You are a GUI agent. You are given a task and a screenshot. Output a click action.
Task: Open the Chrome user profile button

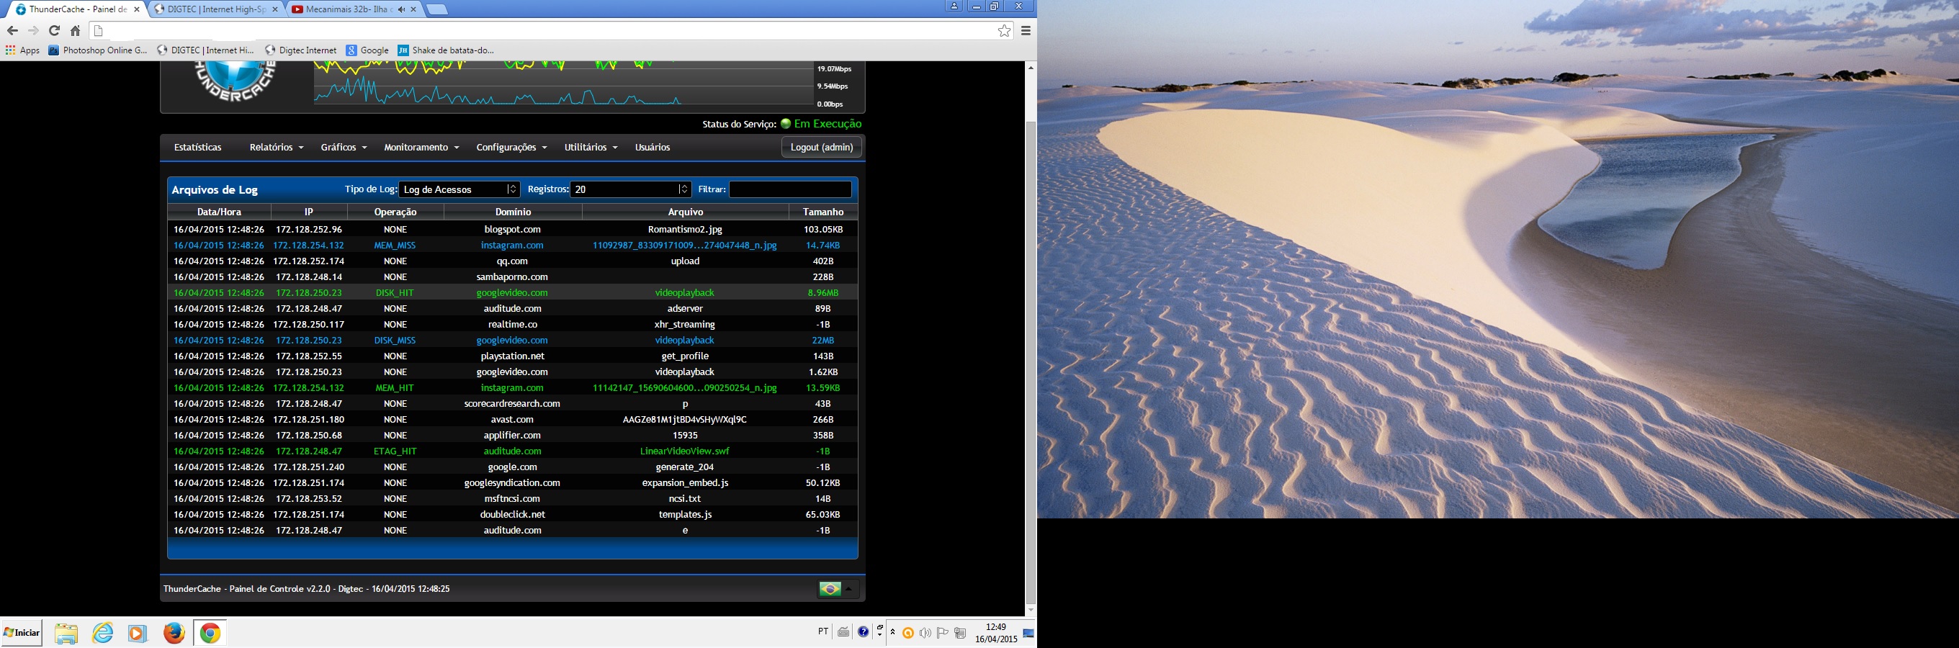coord(954,6)
